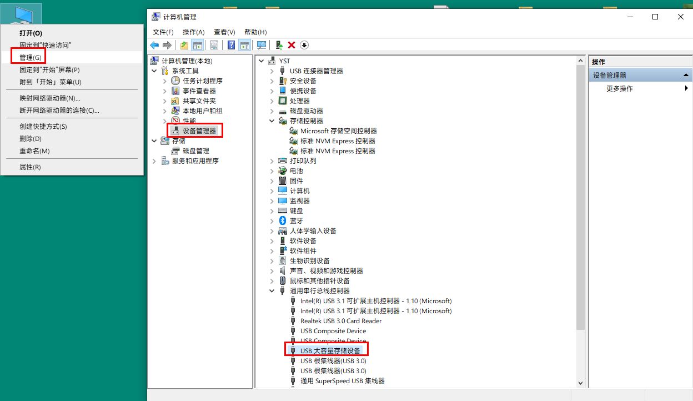
Task: Expand 更多操作 submenu arrow
Action: coord(686,88)
